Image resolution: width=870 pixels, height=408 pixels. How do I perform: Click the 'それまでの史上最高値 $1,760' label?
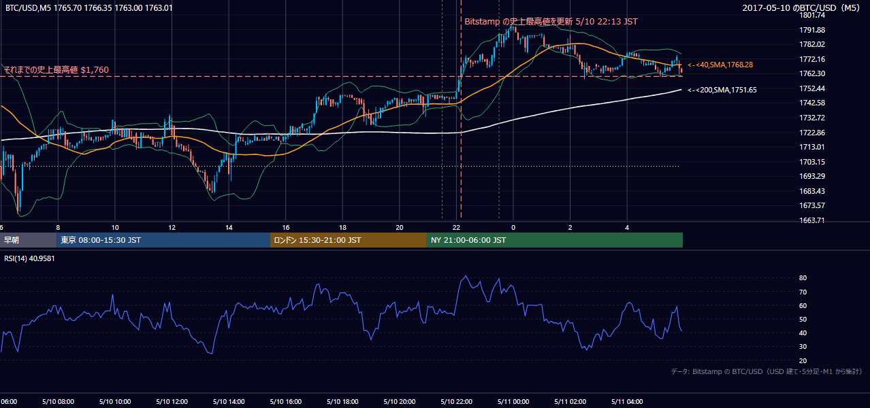pos(56,70)
